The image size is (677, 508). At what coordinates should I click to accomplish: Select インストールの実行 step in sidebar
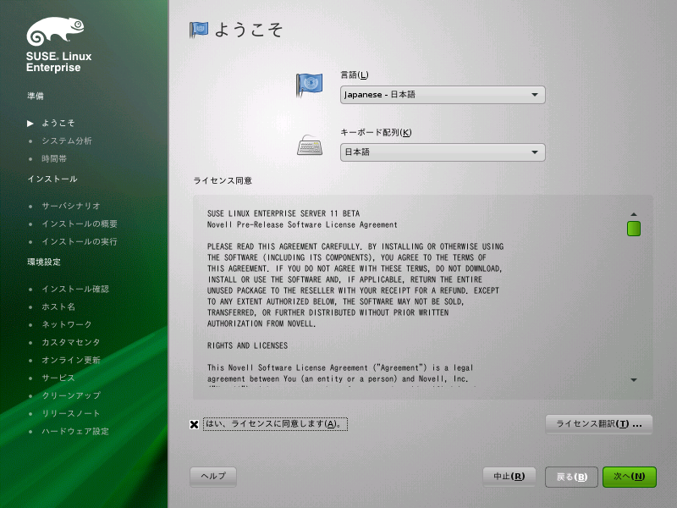tap(80, 241)
